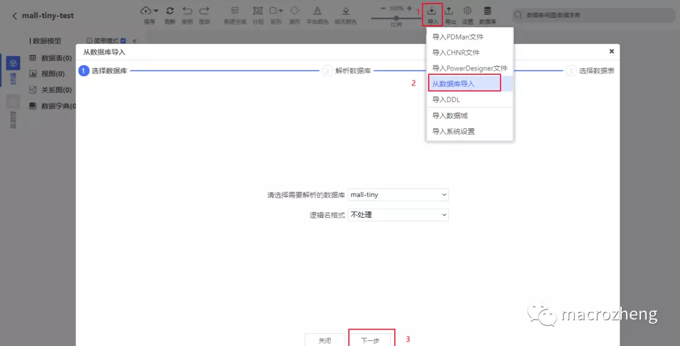
Task: Select 导入DDL menu entry
Action: pos(446,99)
